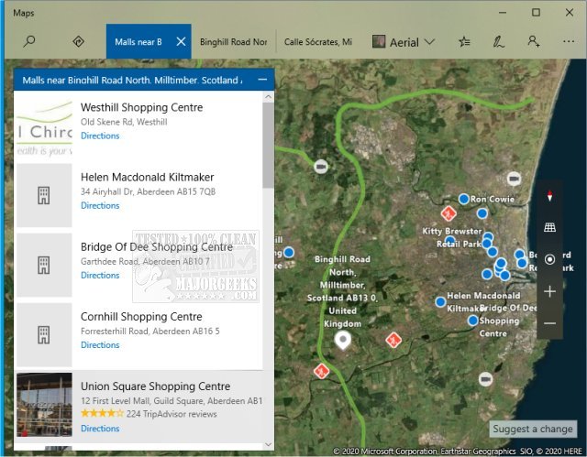Get Directions to Union Square Shopping Centre

click(x=100, y=429)
